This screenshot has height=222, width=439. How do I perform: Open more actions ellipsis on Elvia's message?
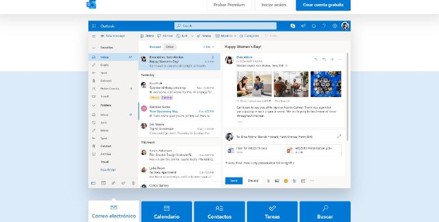coord(339,59)
